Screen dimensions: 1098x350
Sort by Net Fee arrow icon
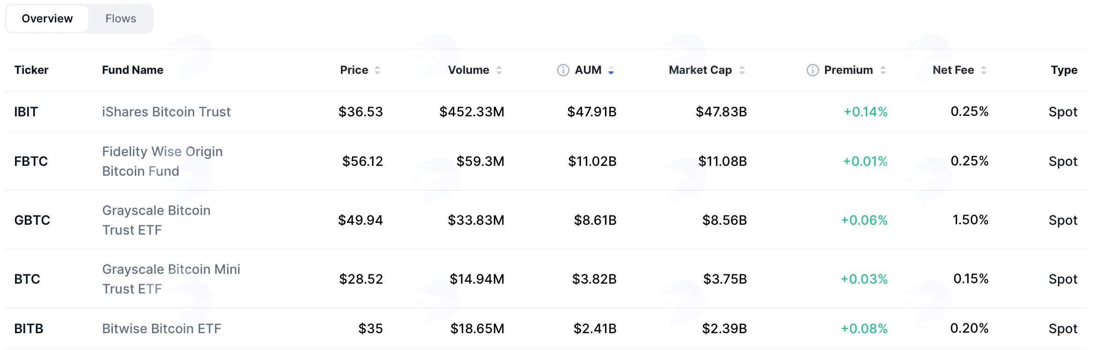(984, 70)
